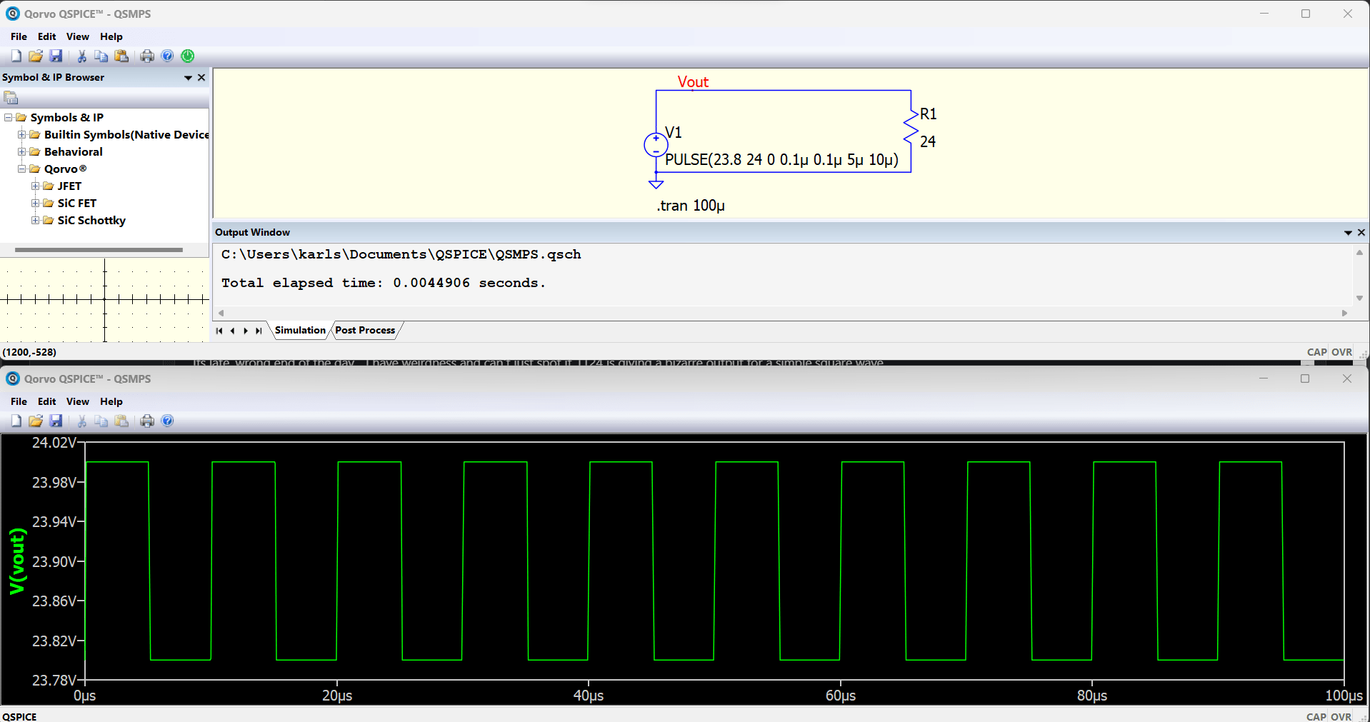The image size is (1370, 722).
Task: Close the Symbol & IP Browser panel
Action: point(201,77)
